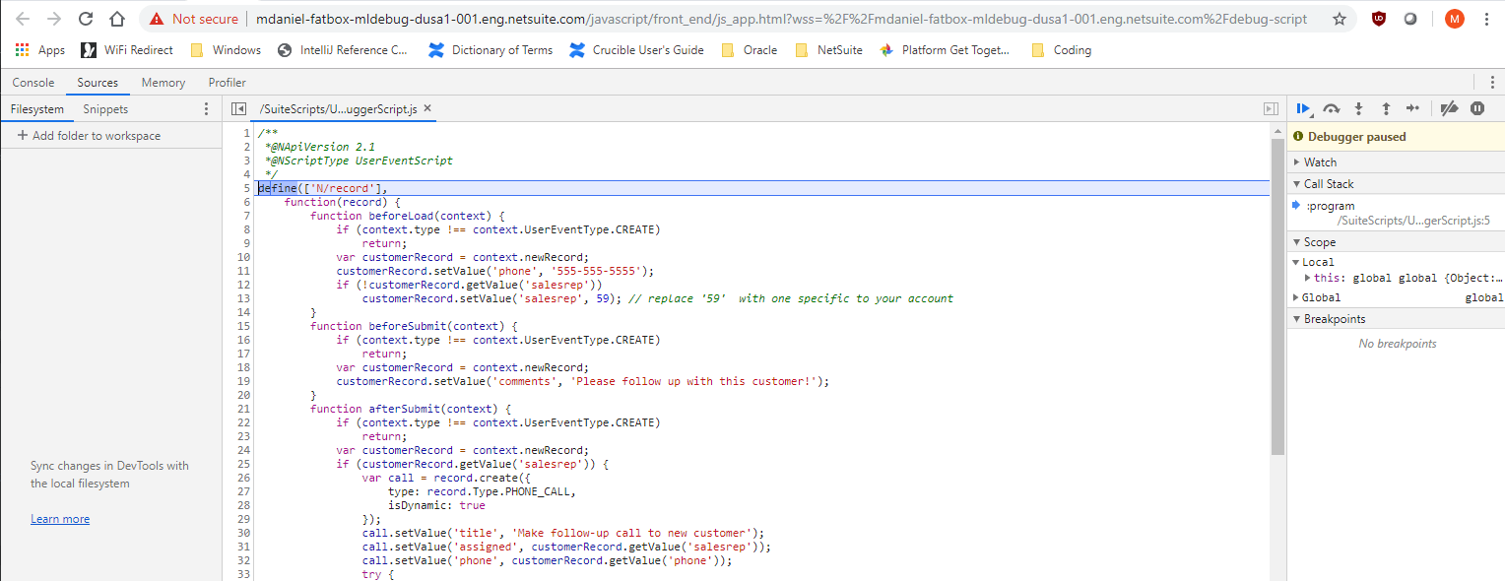Image resolution: width=1505 pixels, height=581 pixels.
Task: Follow the Learn more link
Action: pos(60,519)
